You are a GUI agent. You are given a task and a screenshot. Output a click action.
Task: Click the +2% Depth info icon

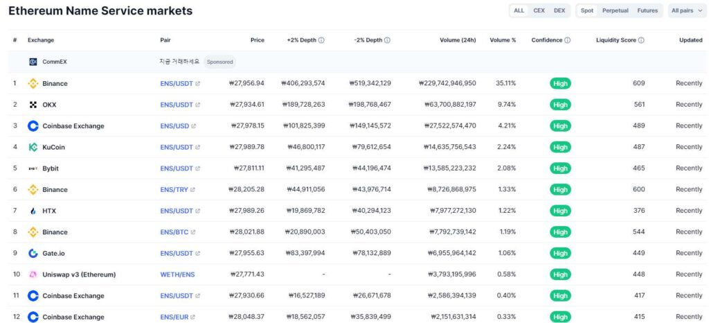point(321,40)
